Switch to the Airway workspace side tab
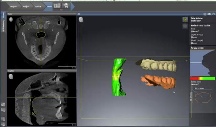 pyautogui.click(x=3, y=15)
